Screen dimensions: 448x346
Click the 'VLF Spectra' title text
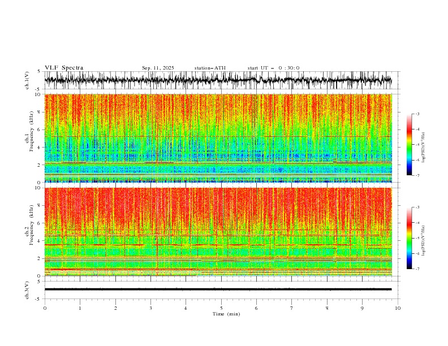[64, 68]
